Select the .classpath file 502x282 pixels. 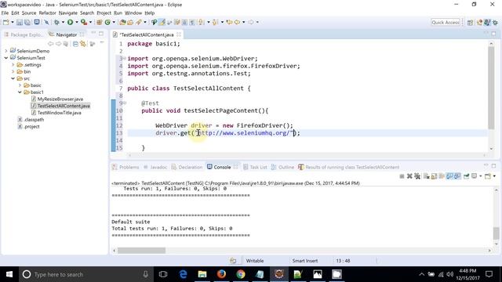(x=31, y=120)
